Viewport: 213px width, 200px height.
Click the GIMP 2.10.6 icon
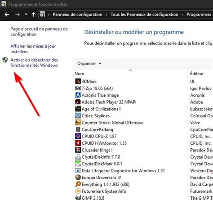tap(78, 198)
